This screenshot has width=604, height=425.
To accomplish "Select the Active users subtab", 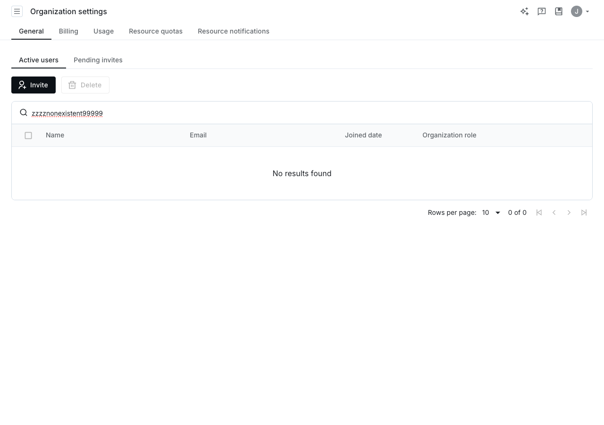I will (x=39, y=60).
